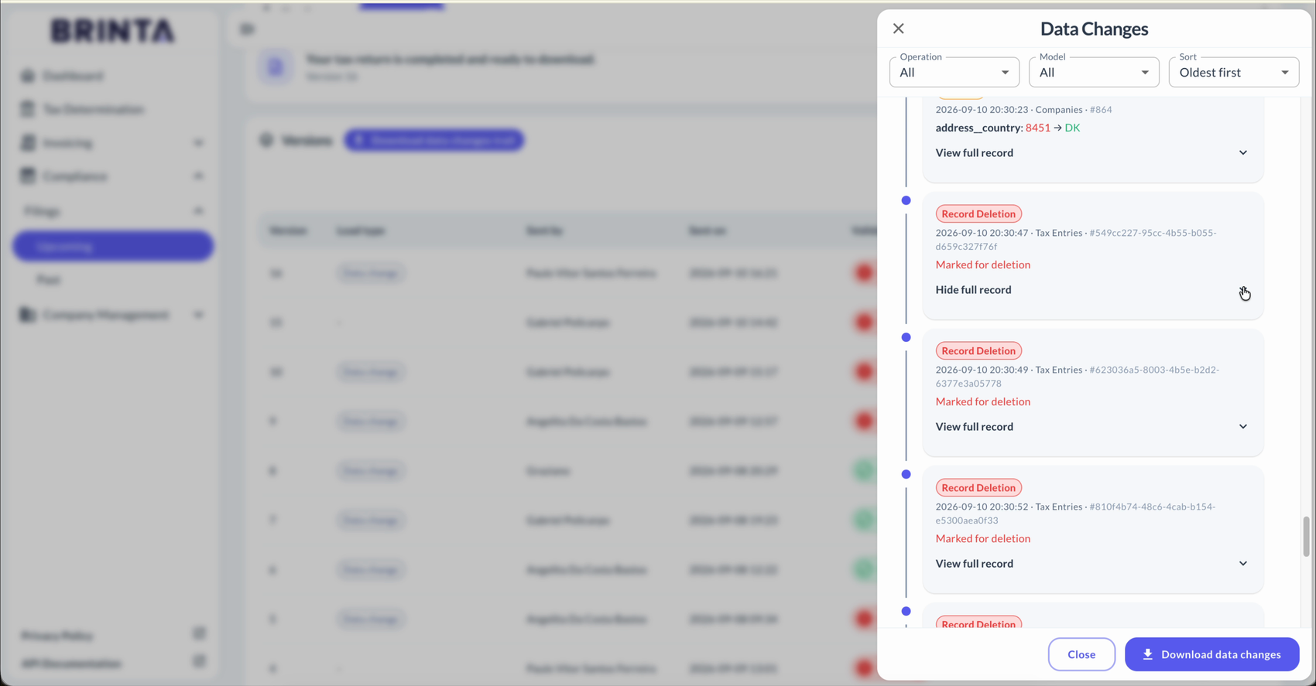The width and height of the screenshot is (1316, 686).
Task: Expand full record for Companies #864 change
Action: [1092, 153]
